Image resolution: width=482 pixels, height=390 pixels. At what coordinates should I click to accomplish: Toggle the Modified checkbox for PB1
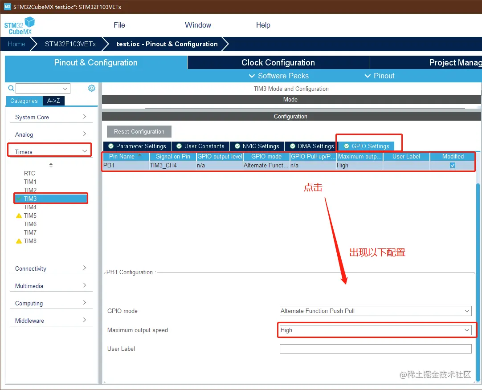coord(453,165)
